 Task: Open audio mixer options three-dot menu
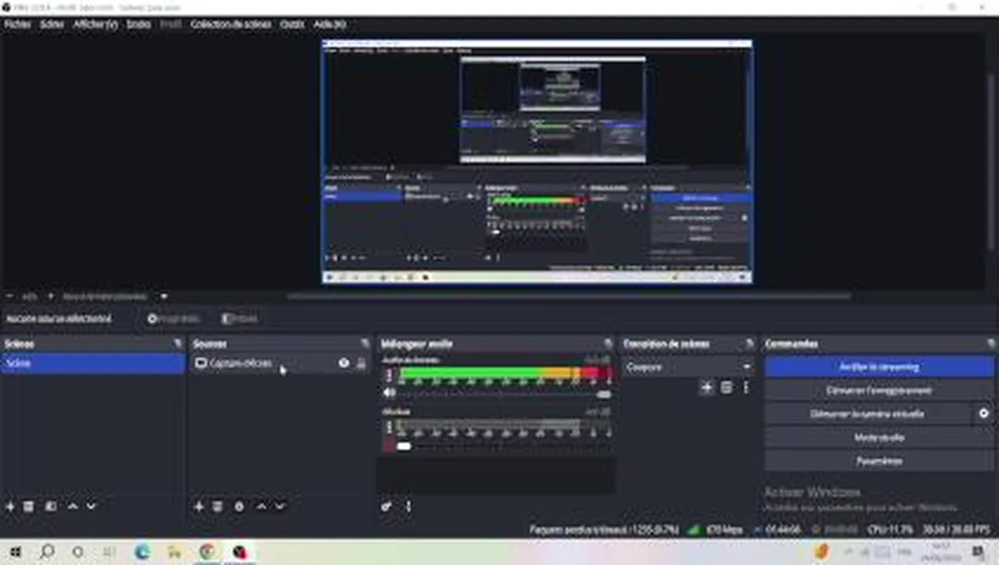(408, 507)
